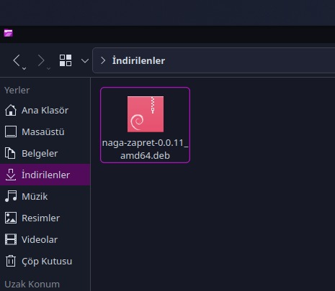Open Müzik in the sidebar

point(45,196)
